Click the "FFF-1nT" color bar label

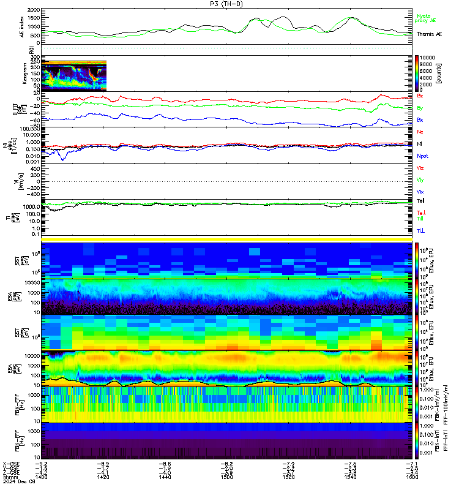click(x=446, y=440)
